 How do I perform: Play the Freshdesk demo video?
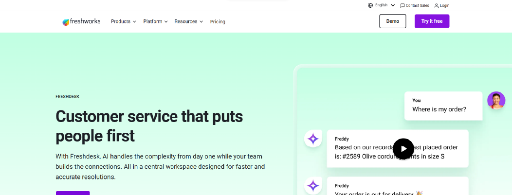(403, 149)
